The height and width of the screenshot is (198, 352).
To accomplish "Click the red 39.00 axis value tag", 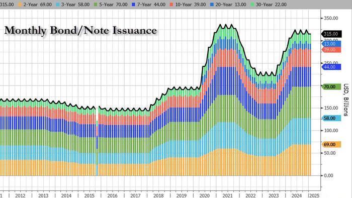I will click(x=331, y=50).
